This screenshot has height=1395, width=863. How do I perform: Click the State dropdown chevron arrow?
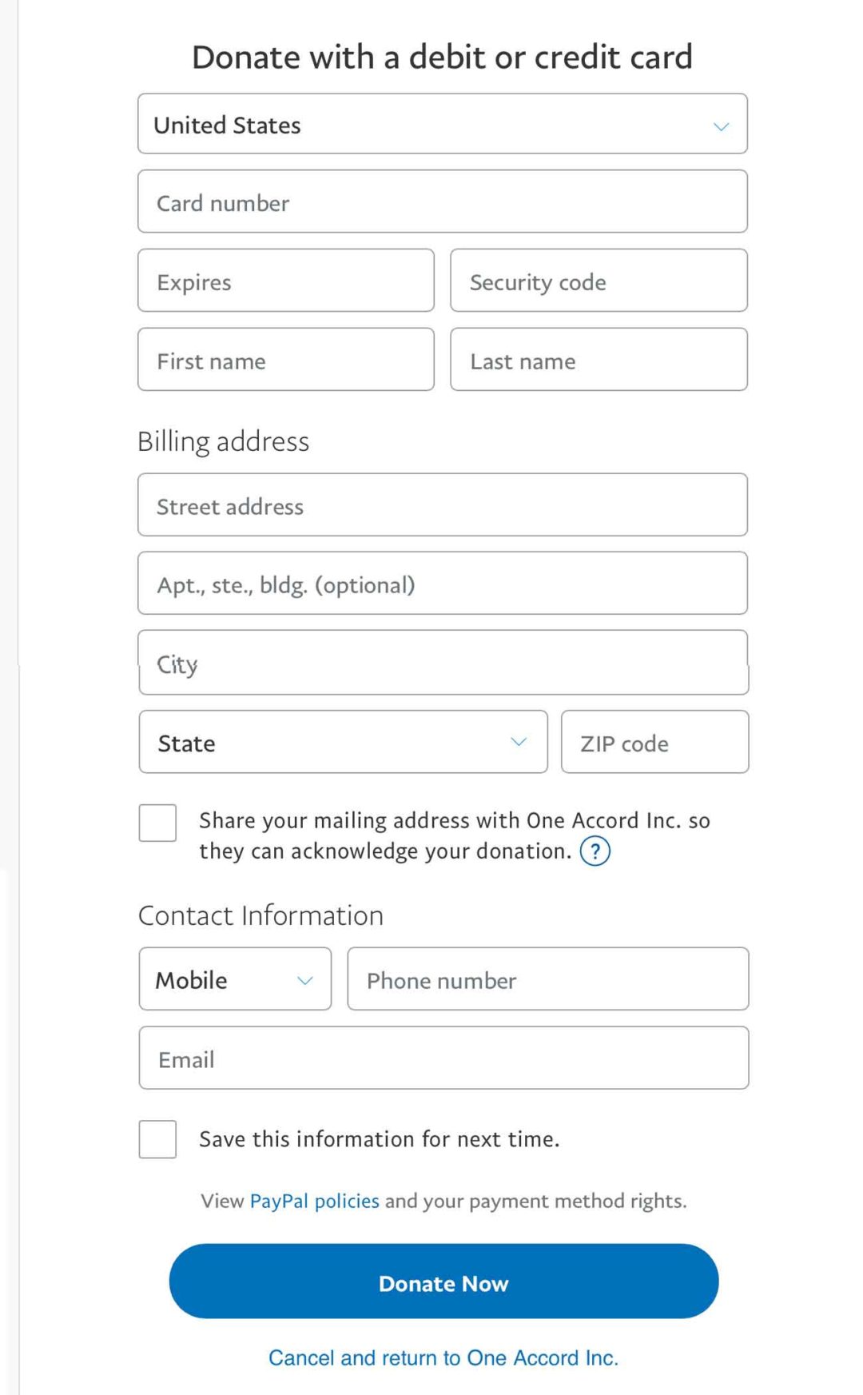click(x=519, y=742)
